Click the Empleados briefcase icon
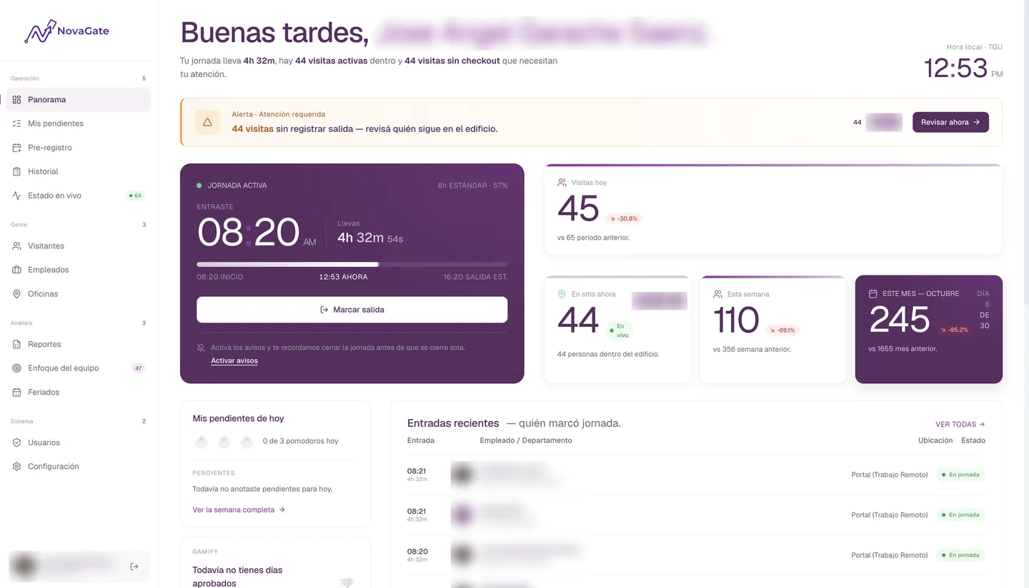The width and height of the screenshot is (1029, 588). coord(17,270)
